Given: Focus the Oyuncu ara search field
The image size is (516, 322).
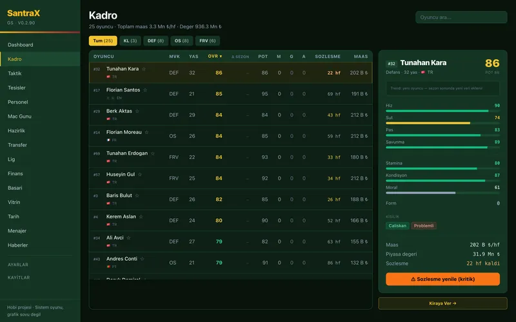Looking at the screenshot, I should (x=461, y=17).
